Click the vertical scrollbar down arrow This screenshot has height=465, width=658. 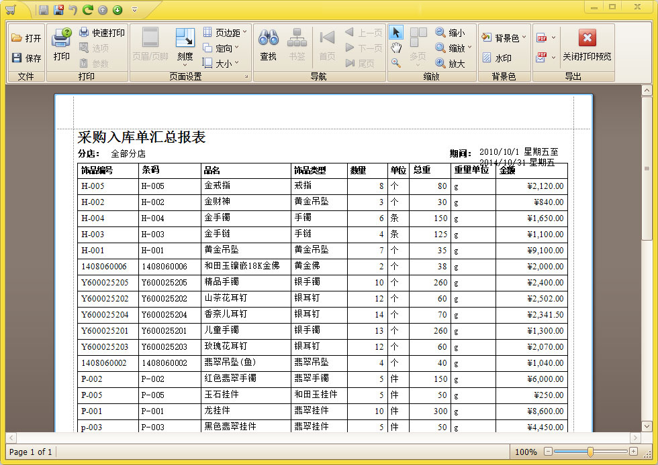pyautogui.click(x=647, y=426)
